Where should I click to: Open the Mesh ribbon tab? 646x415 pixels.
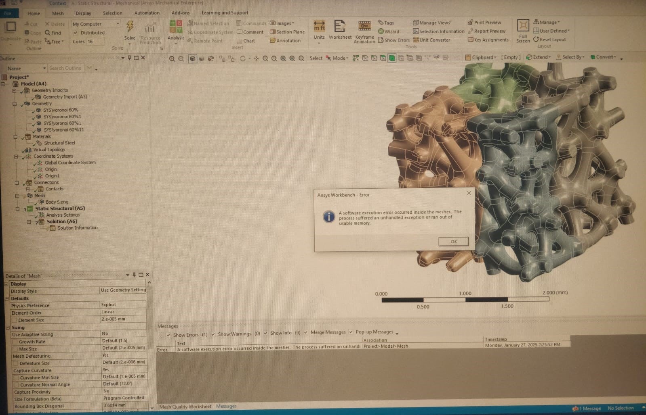tap(58, 13)
